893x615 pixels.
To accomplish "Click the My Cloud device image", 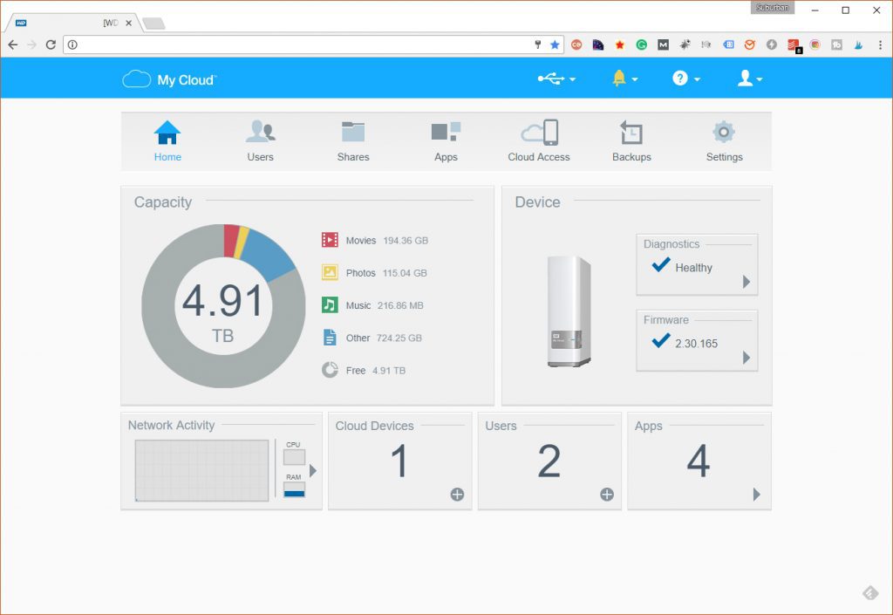I will point(569,311).
